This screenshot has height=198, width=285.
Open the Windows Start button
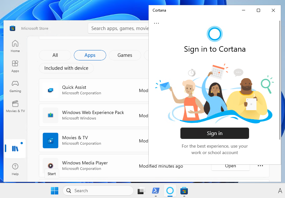54,191
